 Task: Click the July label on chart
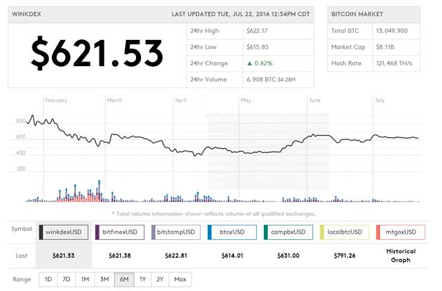point(379,101)
